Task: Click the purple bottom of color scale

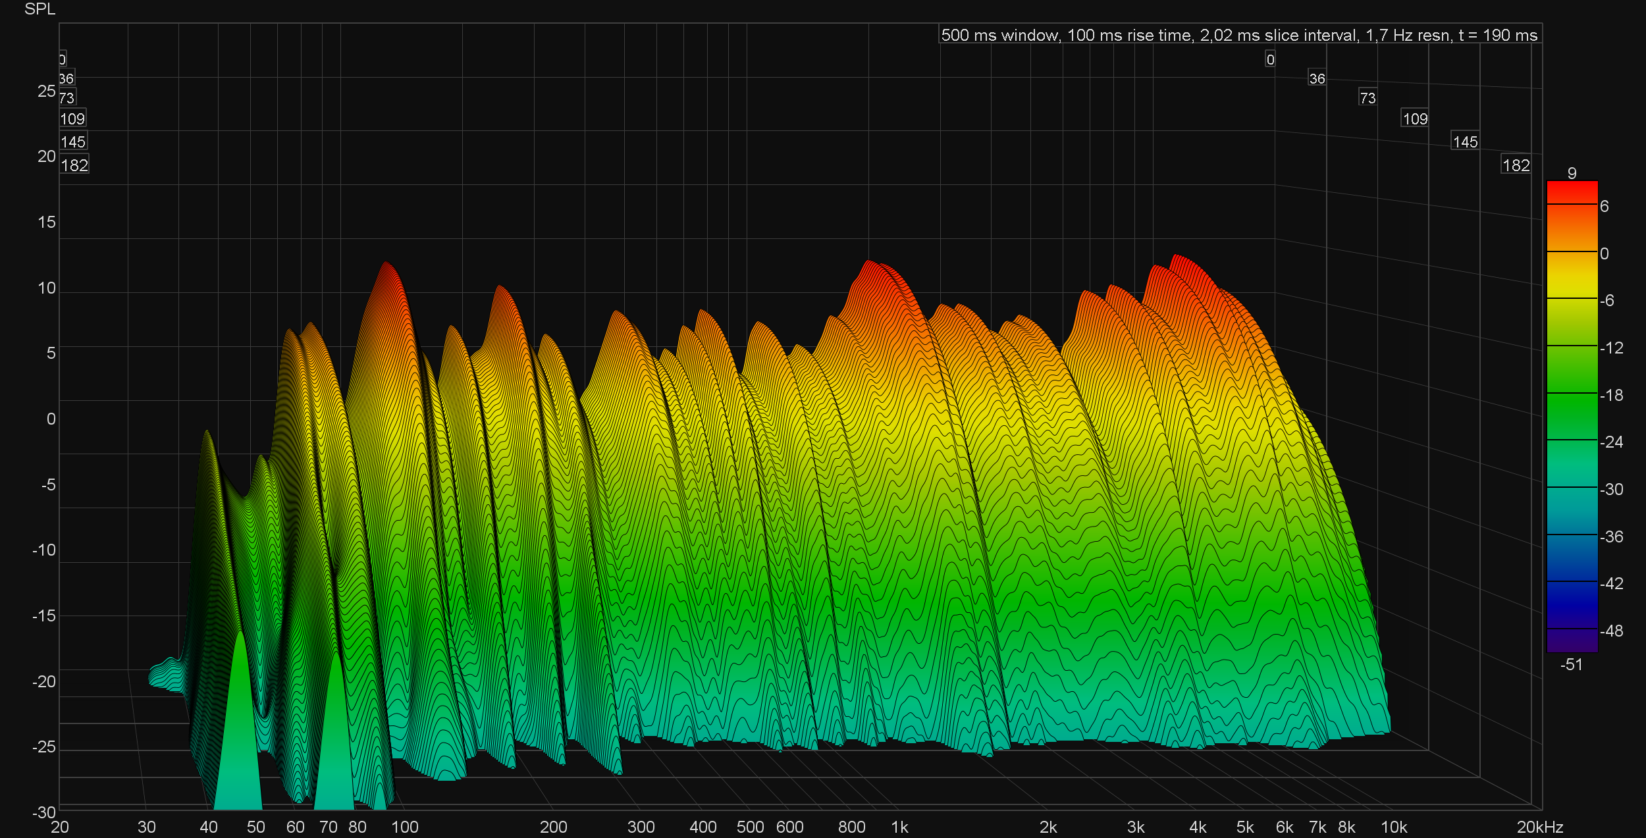Action: pyautogui.click(x=1572, y=641)
